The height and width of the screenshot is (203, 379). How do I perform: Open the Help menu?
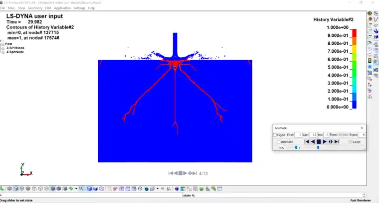coord(91,8)
